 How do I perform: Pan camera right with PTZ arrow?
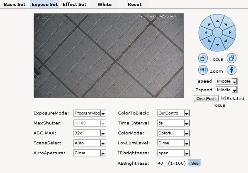coord(230,33)
